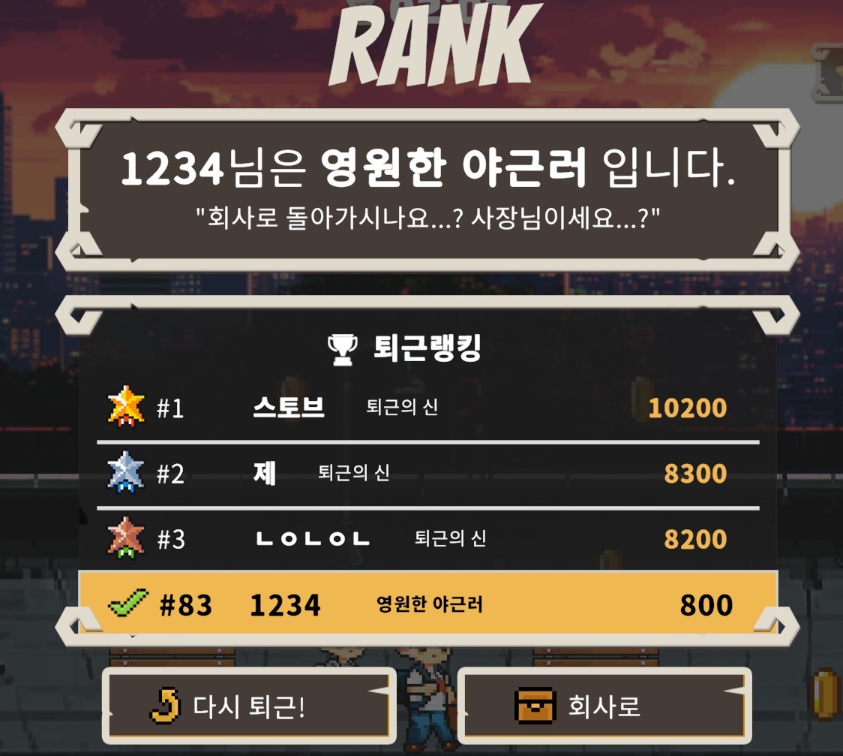Screen dimensions: 843x756
Task: Click the 퇴근랭킹 leaderboard heading
Action: [x=427, y=348]
